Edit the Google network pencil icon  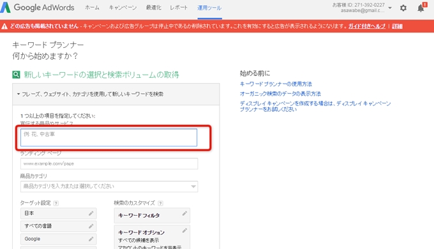tap(91, 239)
